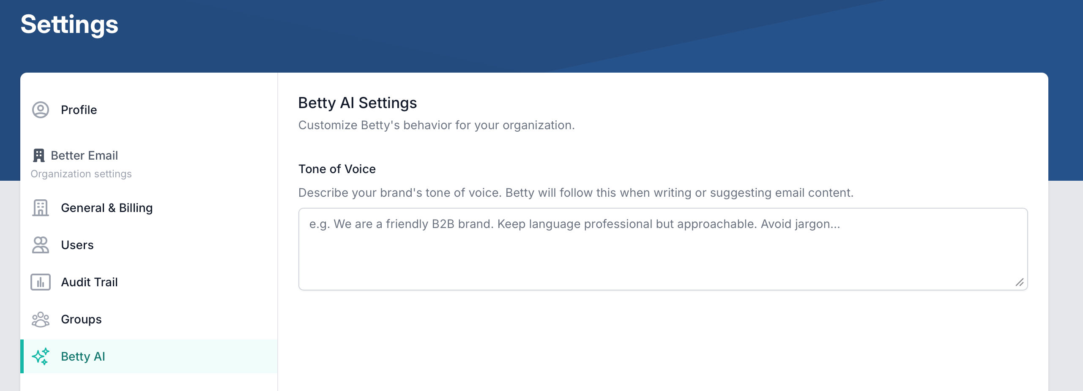Click the General & Billing building icon
This screenshot has width=1083, height=391.
point(40,208)
